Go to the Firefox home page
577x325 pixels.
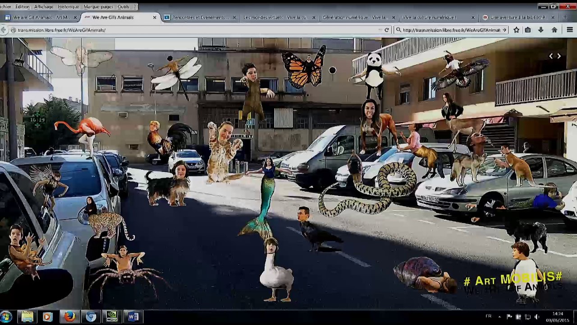[554, 30]
